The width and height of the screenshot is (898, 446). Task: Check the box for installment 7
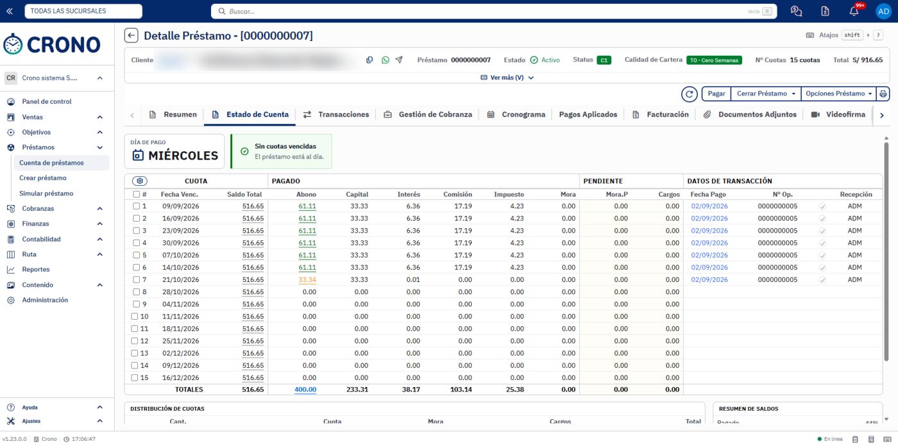pyautogui.click(x=136, y=280)
